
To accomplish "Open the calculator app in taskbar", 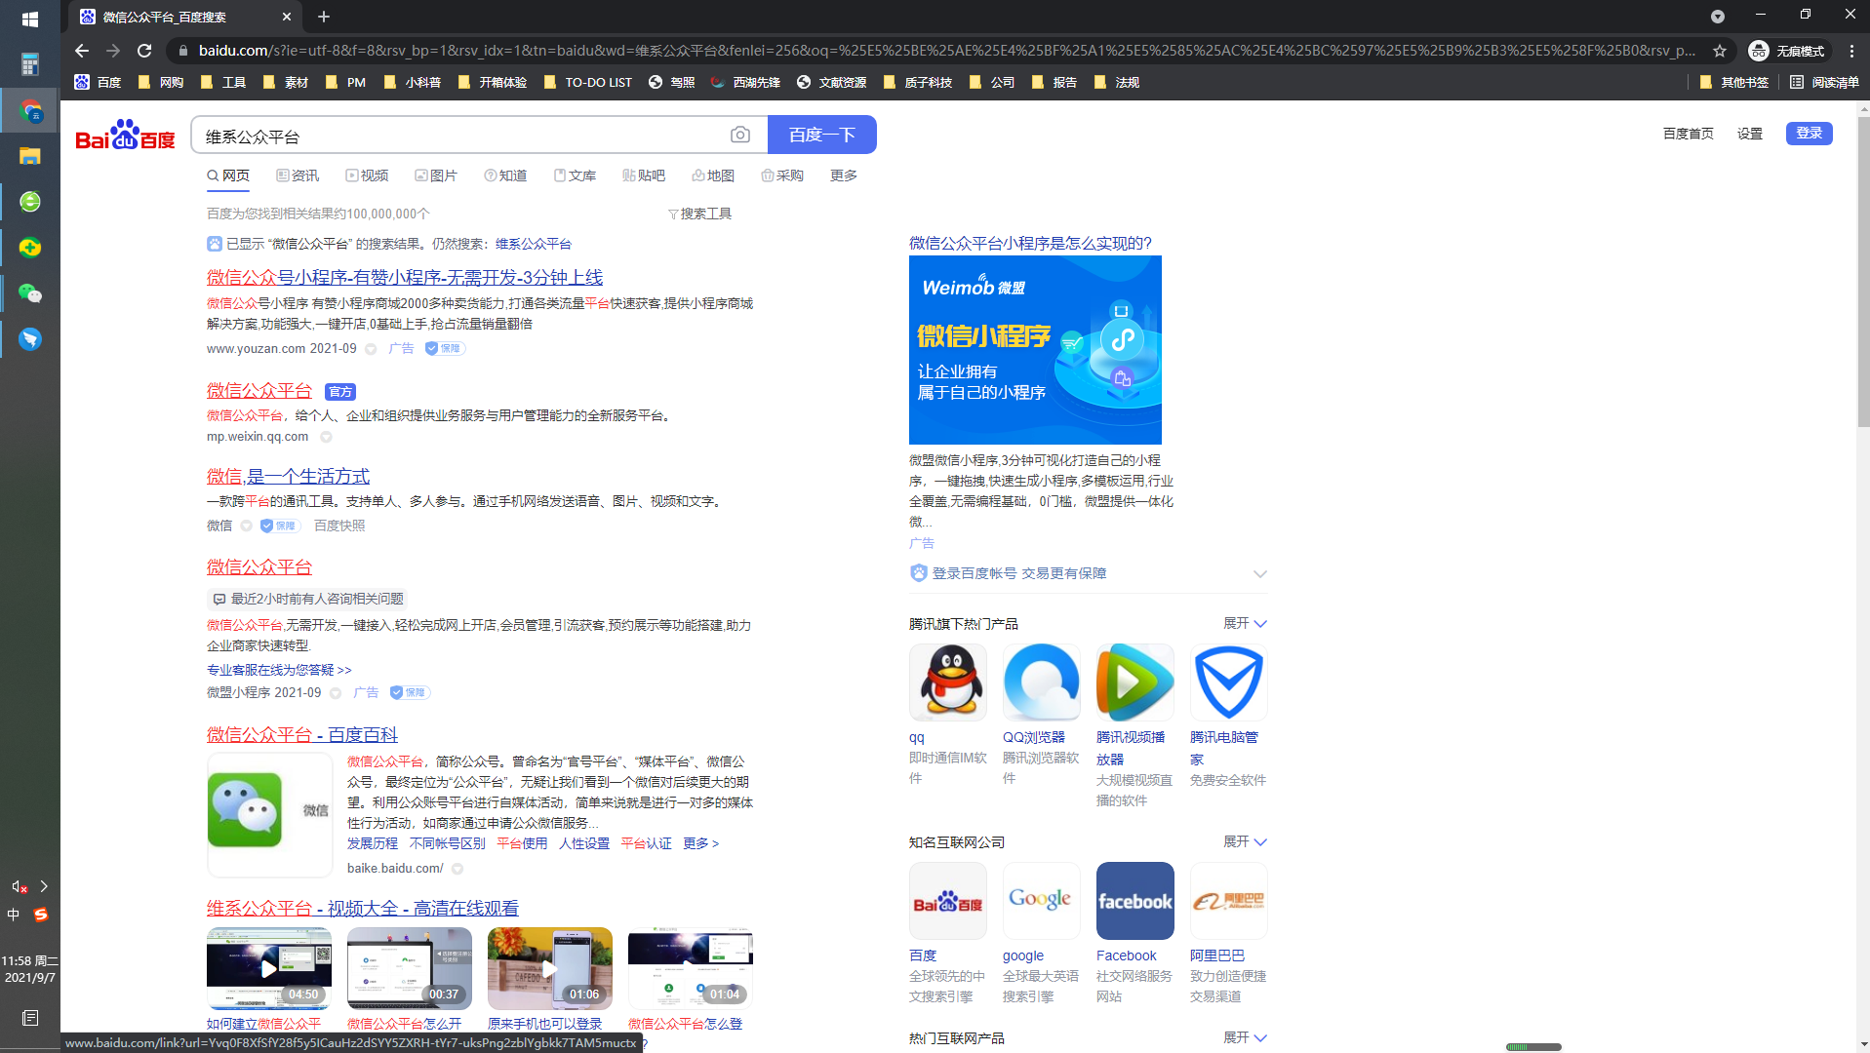I will [x=30, y=64].
